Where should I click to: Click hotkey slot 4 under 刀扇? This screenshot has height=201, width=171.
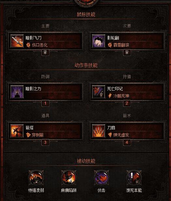click(127, 142)
